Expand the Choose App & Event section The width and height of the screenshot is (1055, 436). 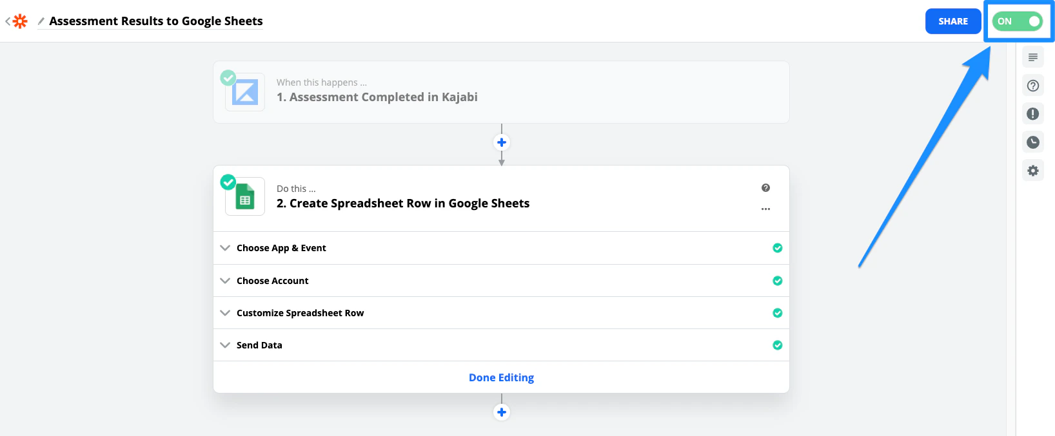(x=281, y=248)
